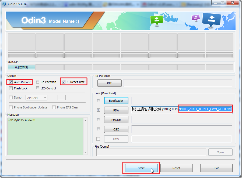Click the small field beside AP RAM dropdown
This screenshot has height=178, width=242.
[x=62, y=97]
